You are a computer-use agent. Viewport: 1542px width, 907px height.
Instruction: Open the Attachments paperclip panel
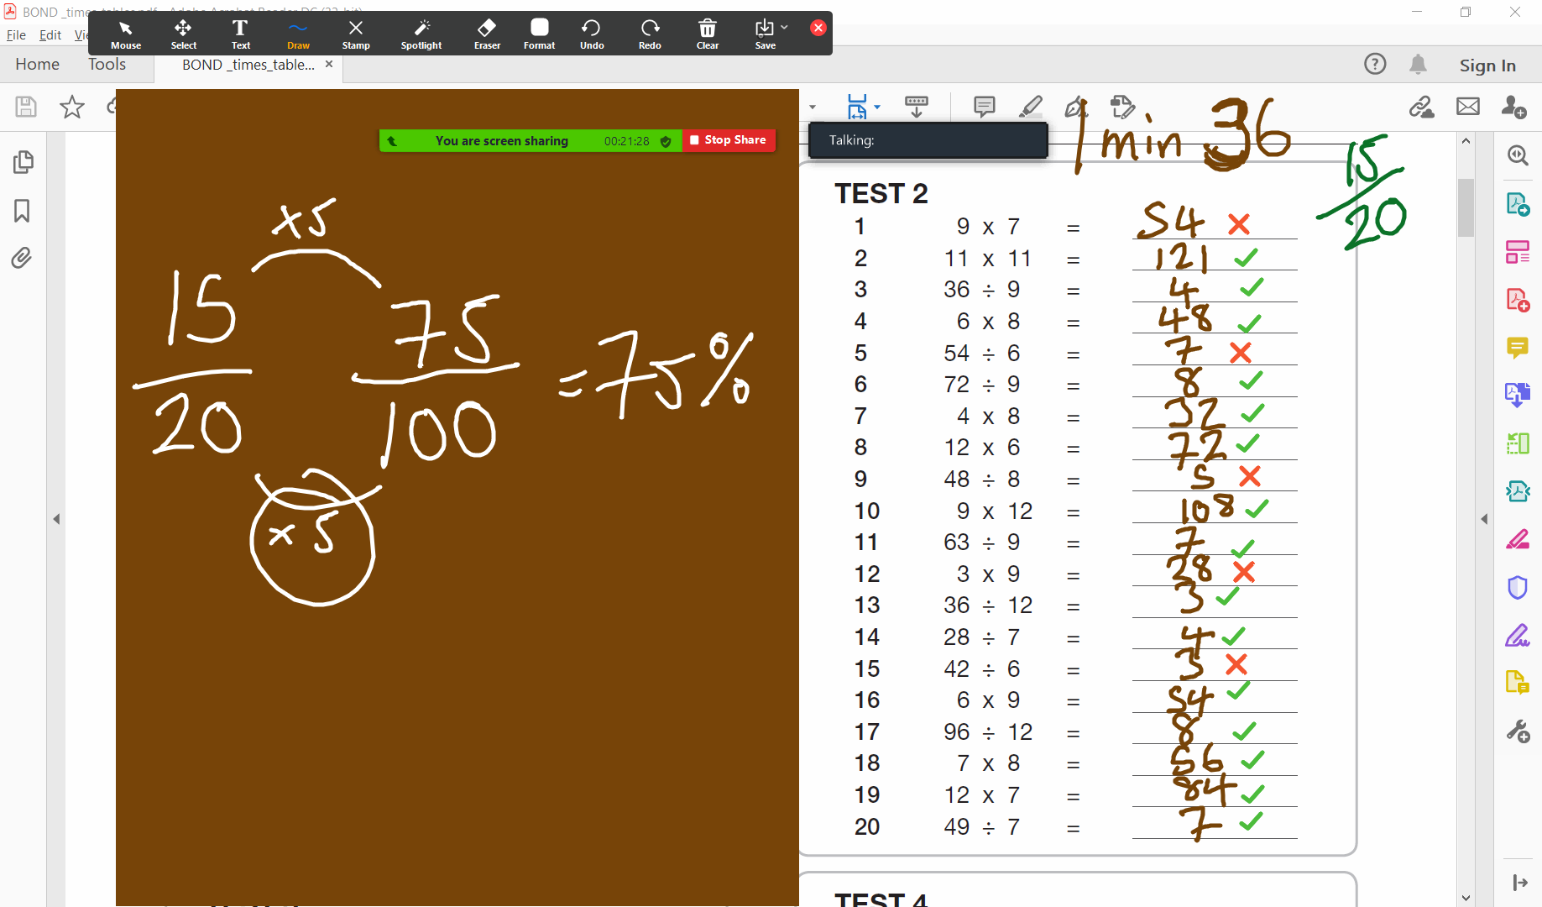click(23, 258)
